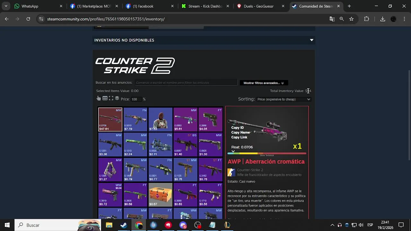Click Copy Link on the AWP
The width and height of the screenshot is (411, 231).
(x=239, y=137)
